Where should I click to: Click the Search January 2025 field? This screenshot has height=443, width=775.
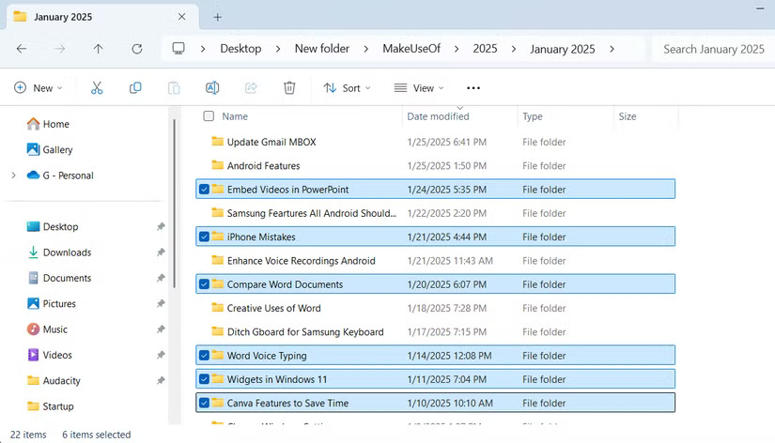pos(714,49)
